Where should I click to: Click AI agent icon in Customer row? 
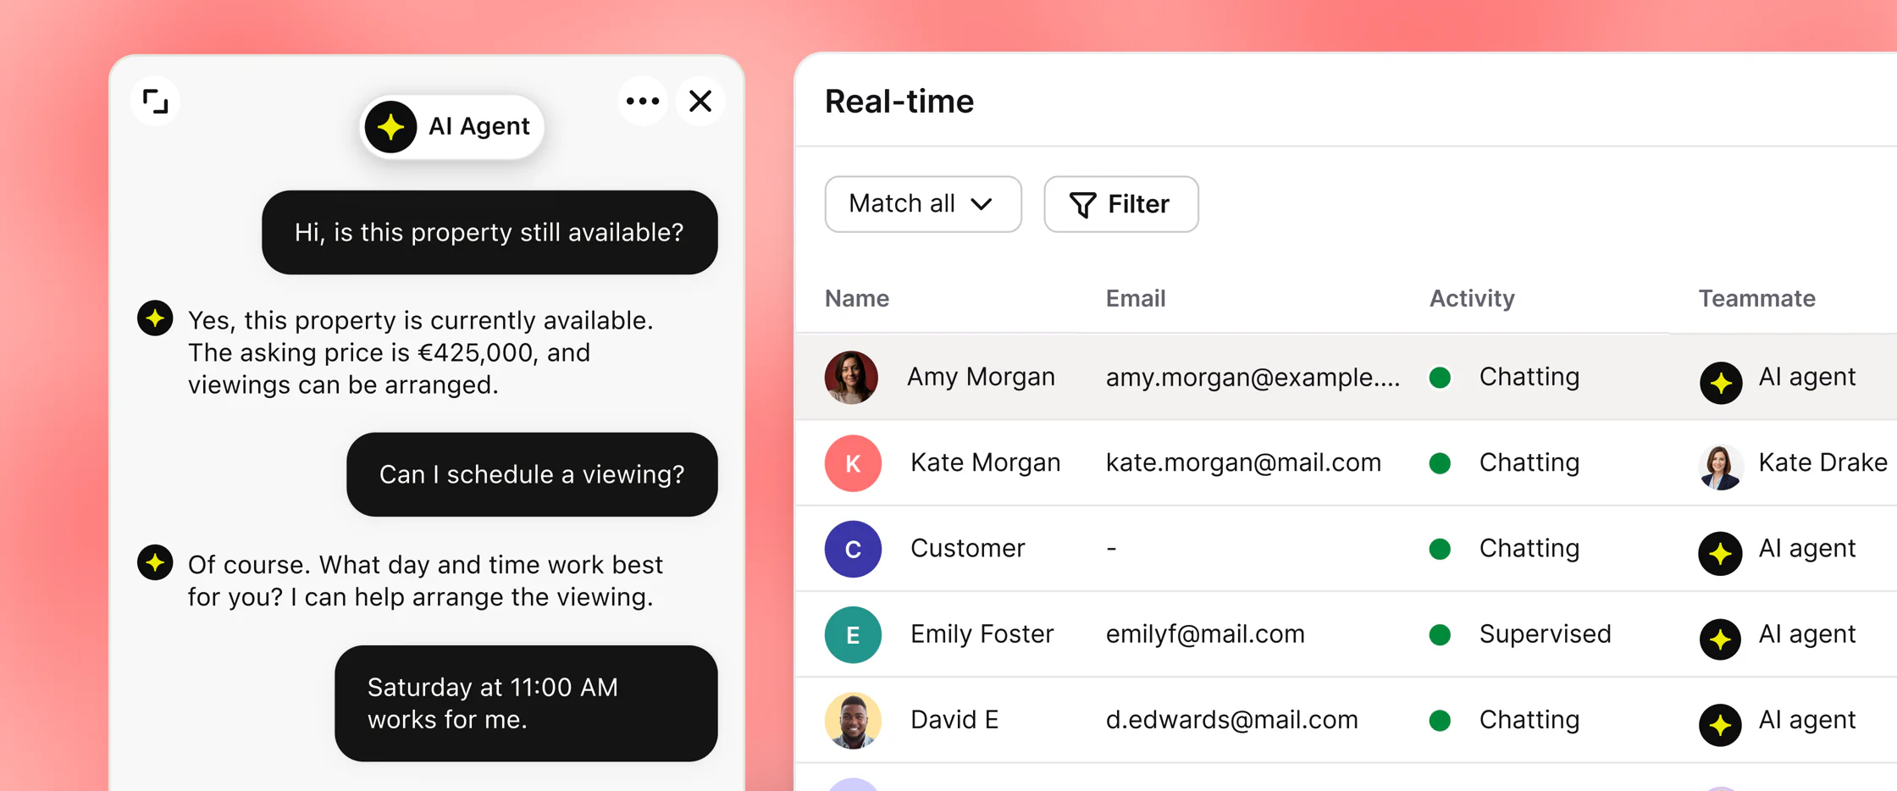tap(1721, 554)
